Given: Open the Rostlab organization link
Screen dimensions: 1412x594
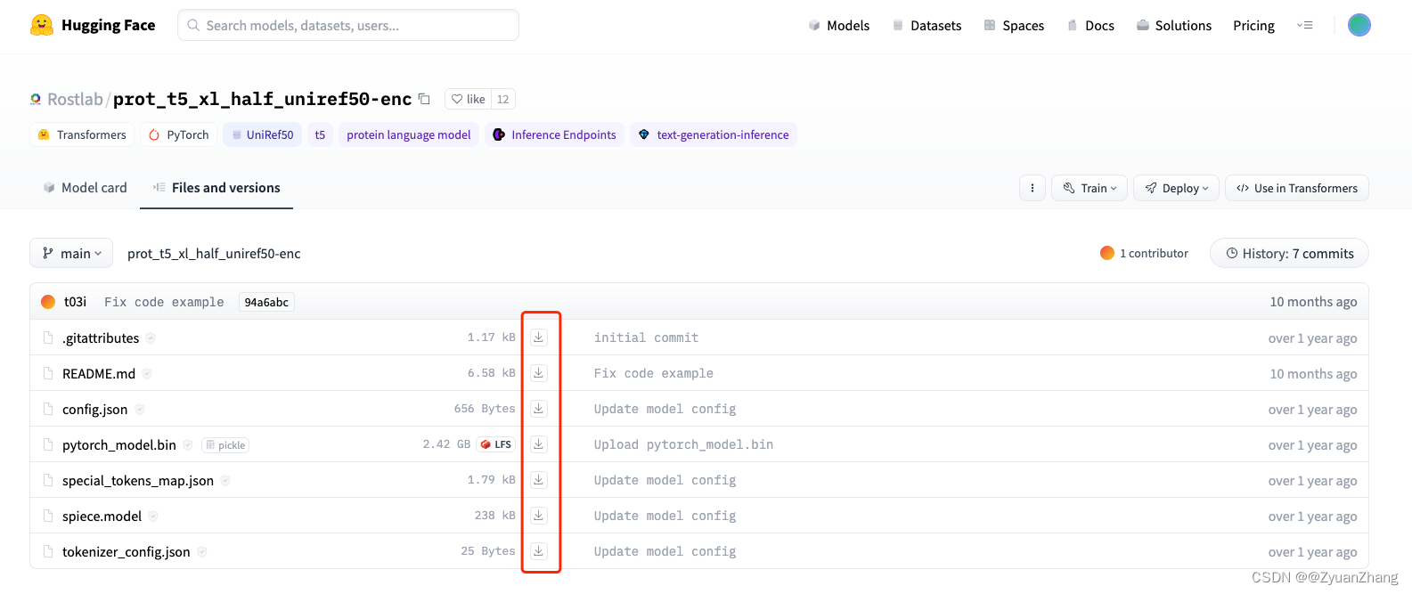Looking at the screenshot, I should click(x=75, y=99).
